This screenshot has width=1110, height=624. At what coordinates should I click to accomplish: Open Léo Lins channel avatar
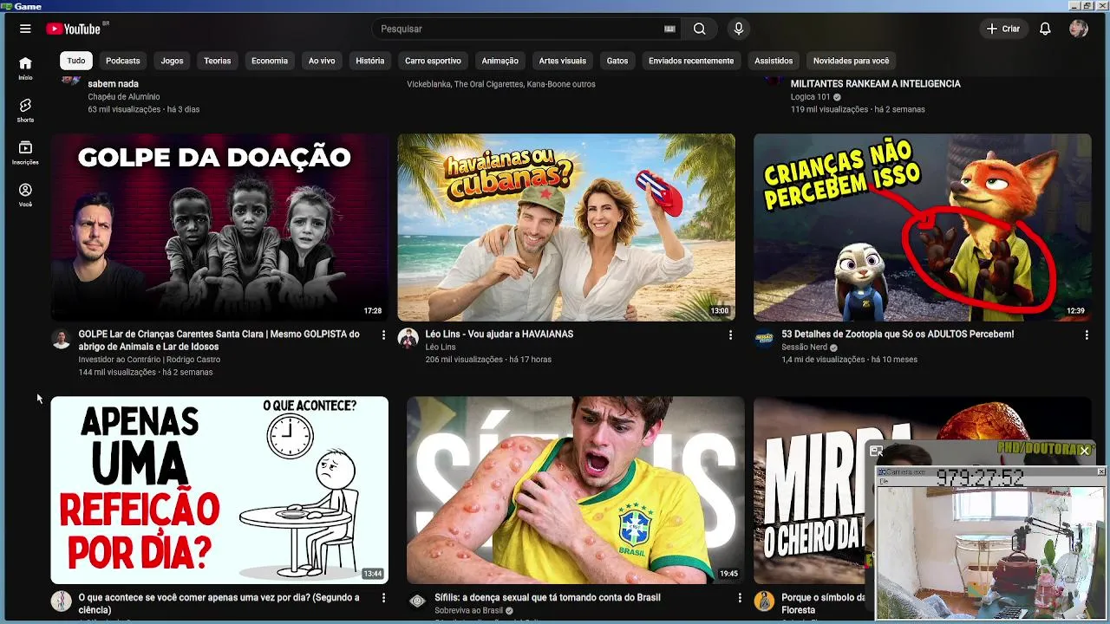point(408,339)
